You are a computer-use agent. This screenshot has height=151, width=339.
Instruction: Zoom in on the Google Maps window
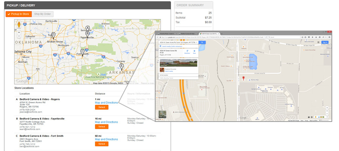(327, 111)
